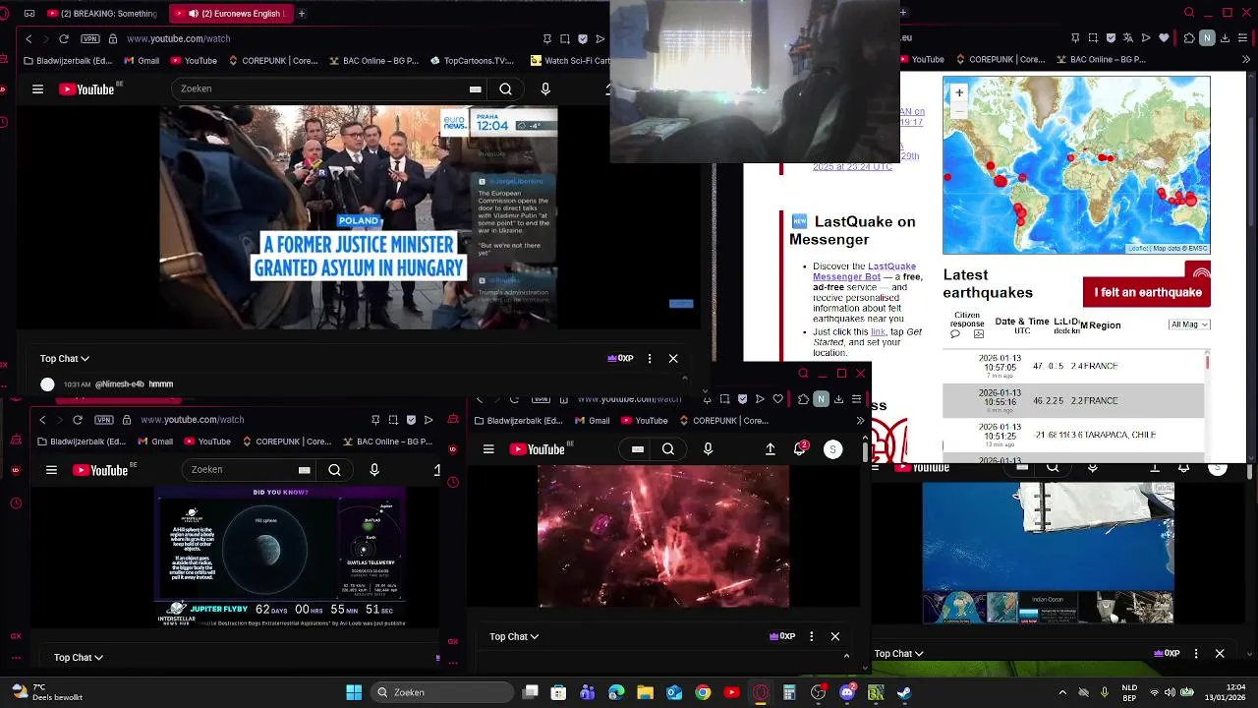The width and height of the screenshot is (1258, 708).
Task: Expand Top Chat dropdown in Euronews window
Action: pos(65,359)
